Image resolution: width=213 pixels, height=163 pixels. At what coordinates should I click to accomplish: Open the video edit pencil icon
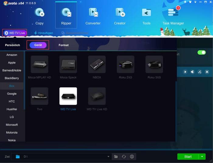click(x=200, y=72)
